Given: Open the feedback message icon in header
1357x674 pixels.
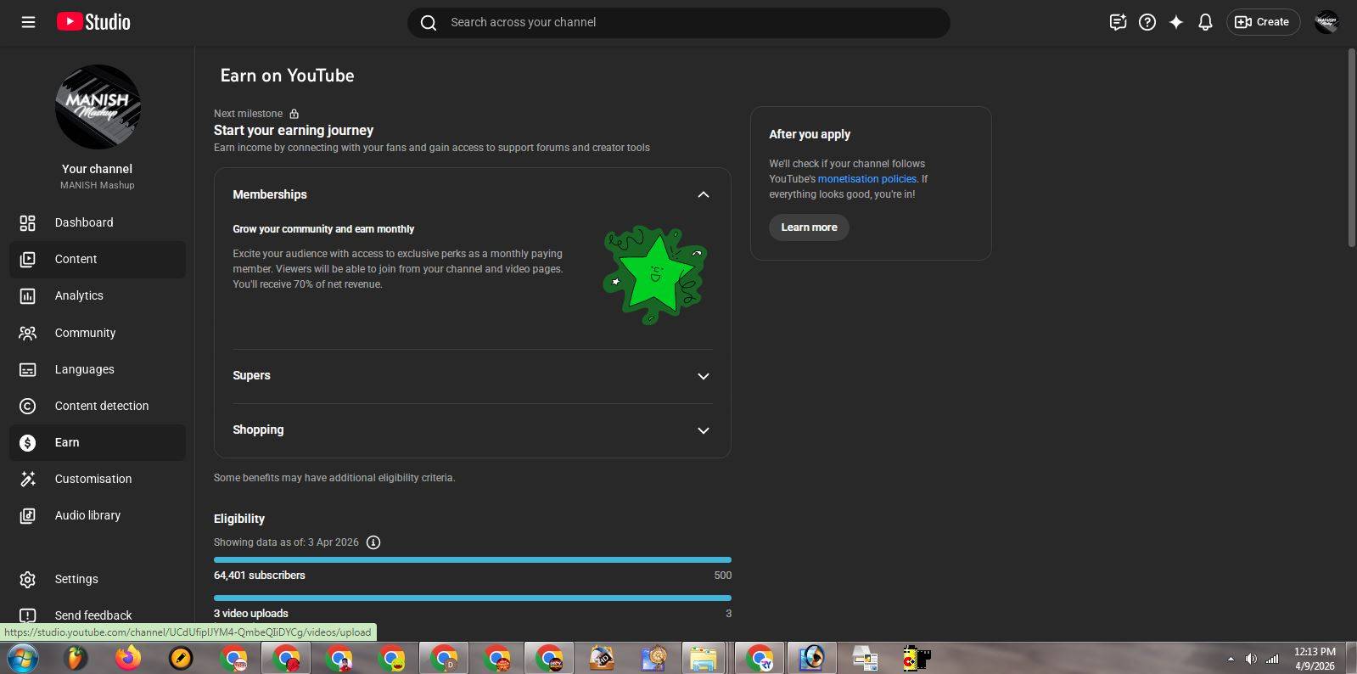Looking at the screenshot, I should (x=1118, y=22).
